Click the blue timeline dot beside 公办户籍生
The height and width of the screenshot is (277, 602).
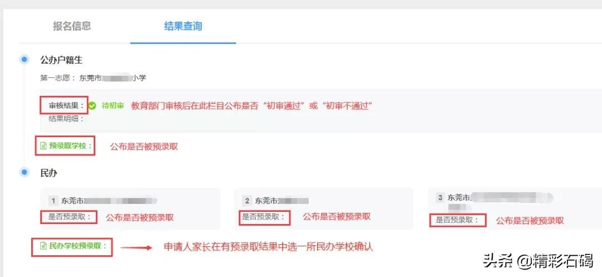(x=25, y=59)
